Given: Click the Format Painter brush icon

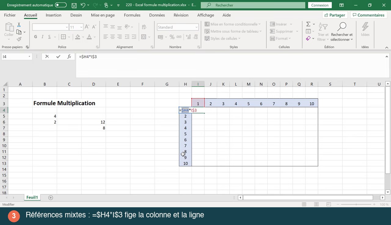Looking at the screenshot, I should pos(19,39).
